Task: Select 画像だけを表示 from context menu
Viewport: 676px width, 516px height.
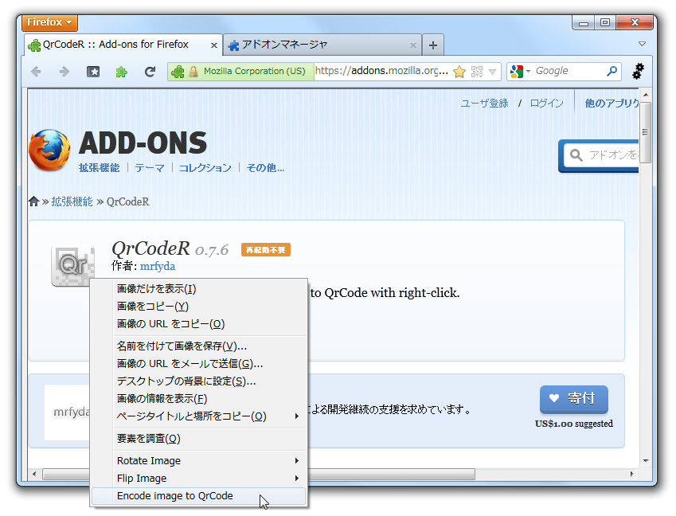Action: (199, 289)
